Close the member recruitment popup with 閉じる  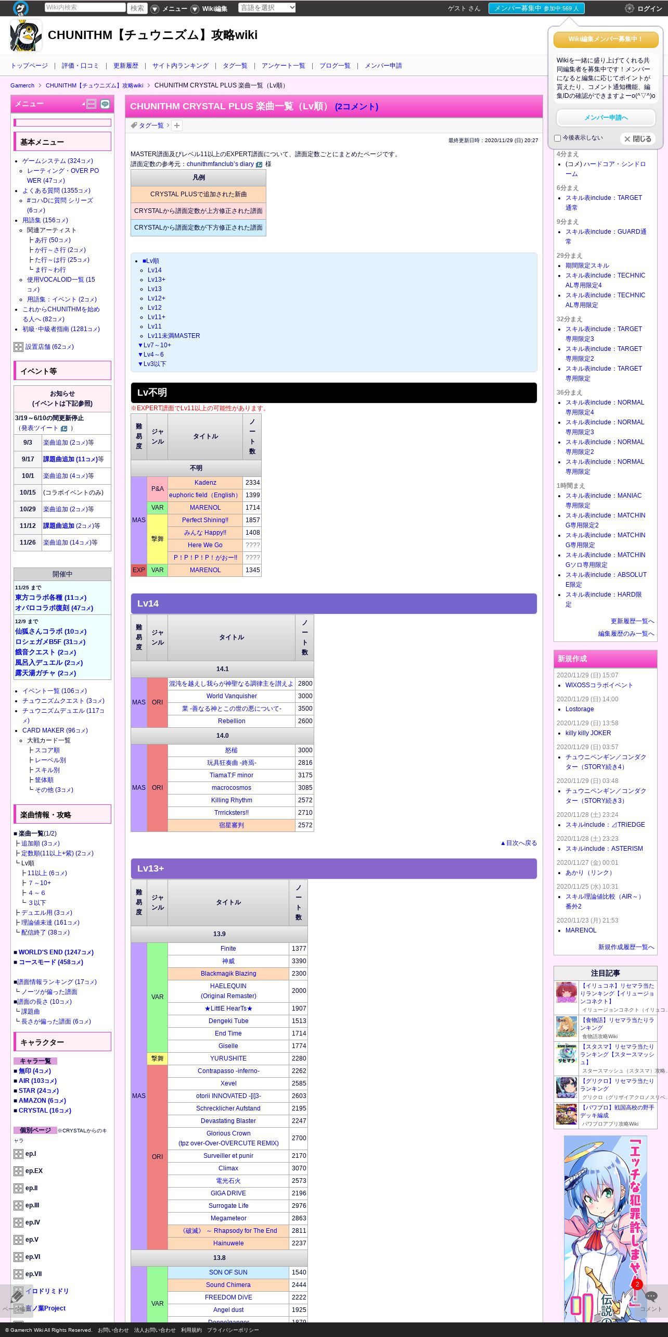click(x=638, y=139)
